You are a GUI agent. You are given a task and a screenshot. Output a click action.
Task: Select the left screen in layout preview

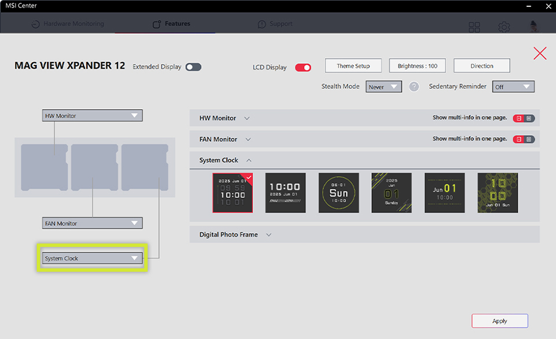(45, 167)
